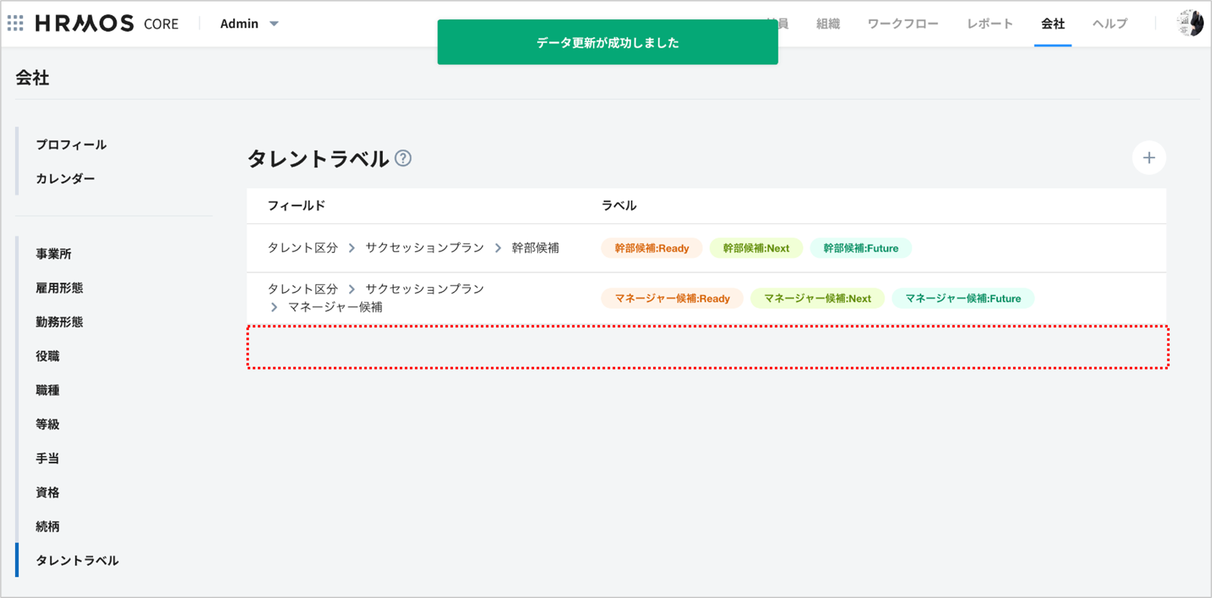The height and width of the screenshot is (598, 1212).
Task: Select the マネージャー候補:Next label chip
Action: pyautogui.click(x=817, y=298)
